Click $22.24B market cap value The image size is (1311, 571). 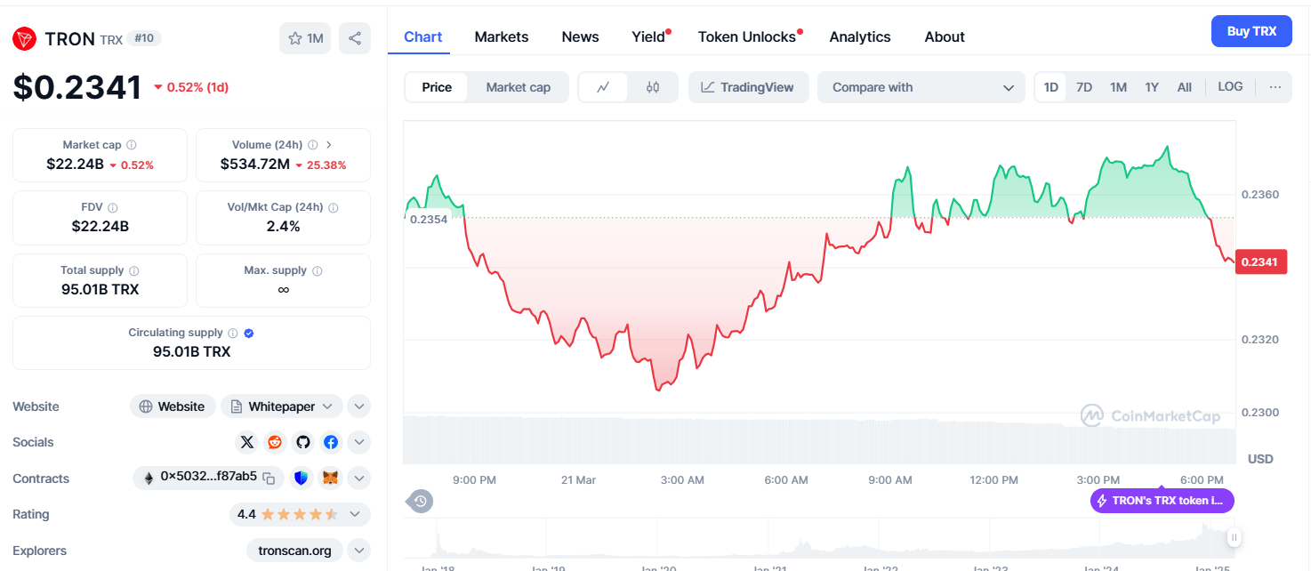(76, 164)
